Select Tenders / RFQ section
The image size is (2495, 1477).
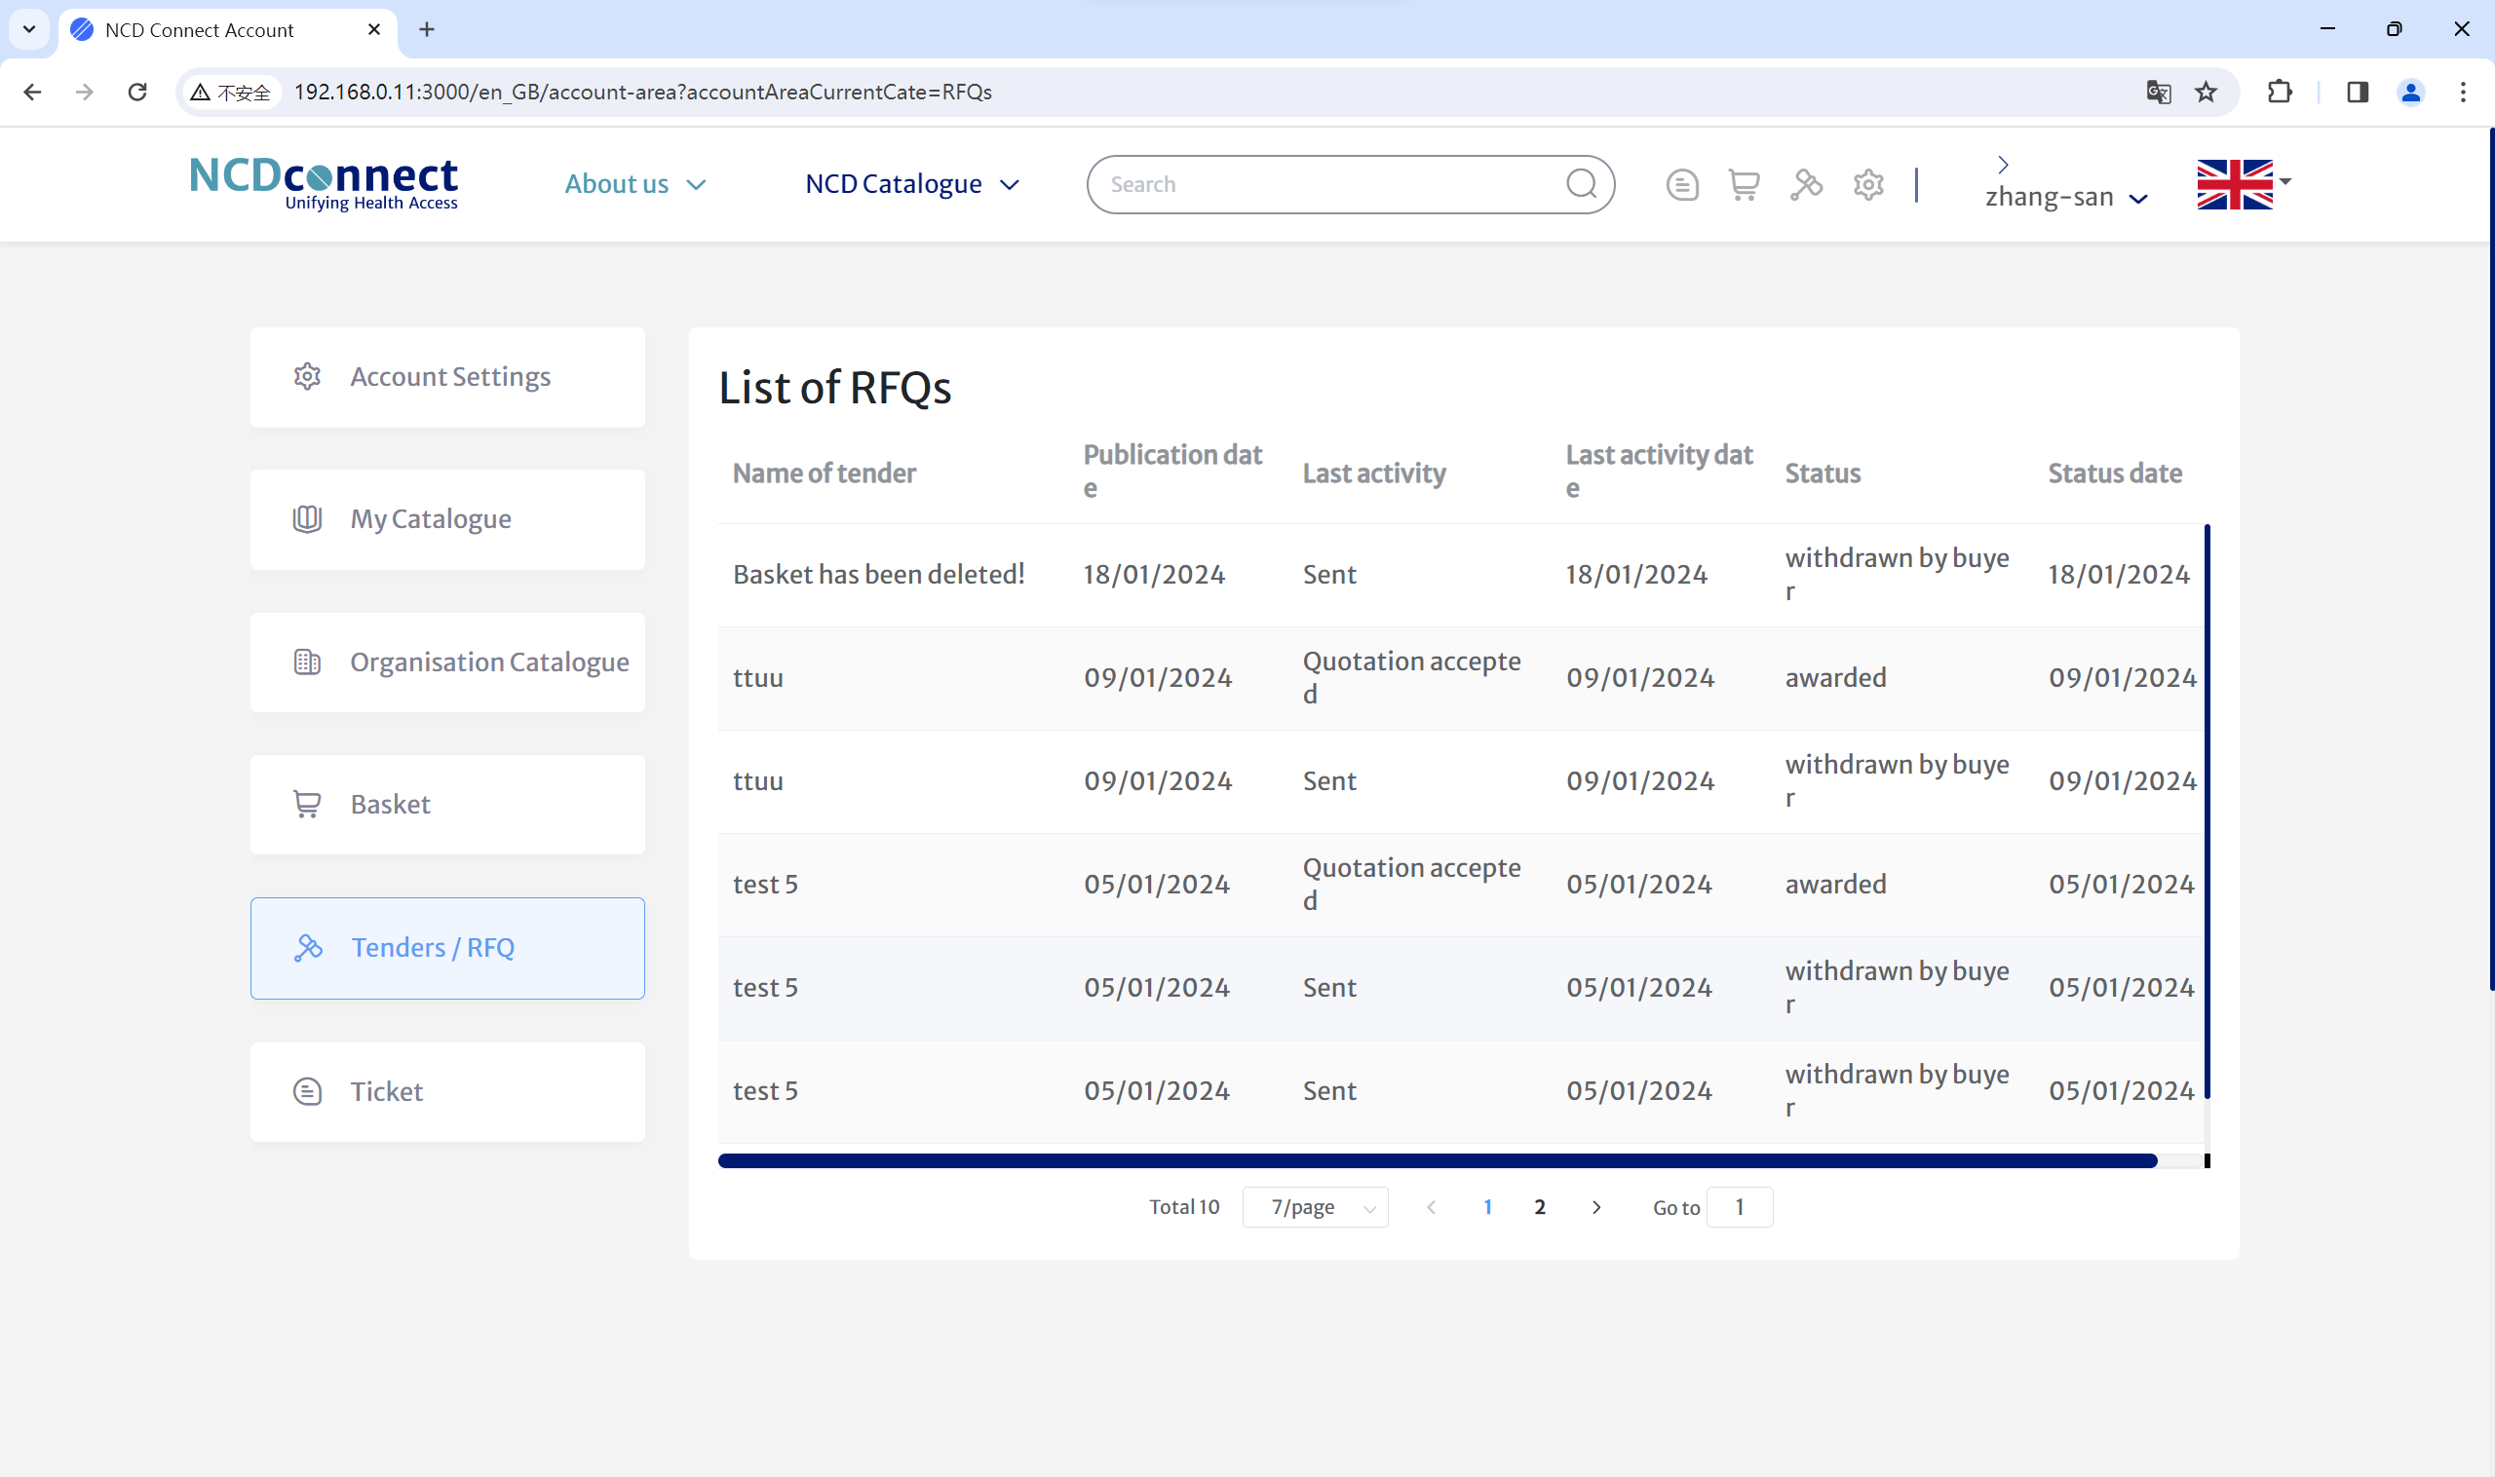[x=447, y=949]
